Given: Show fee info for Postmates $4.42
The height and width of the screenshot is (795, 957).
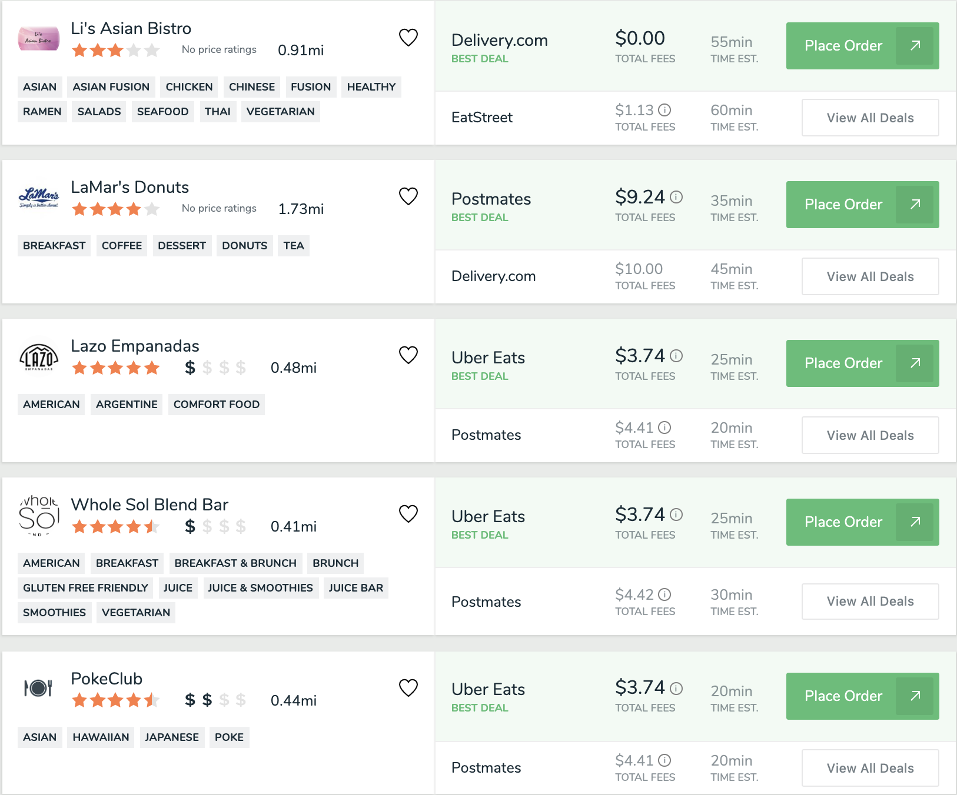Looking at the screenshot, I should 664,594.
